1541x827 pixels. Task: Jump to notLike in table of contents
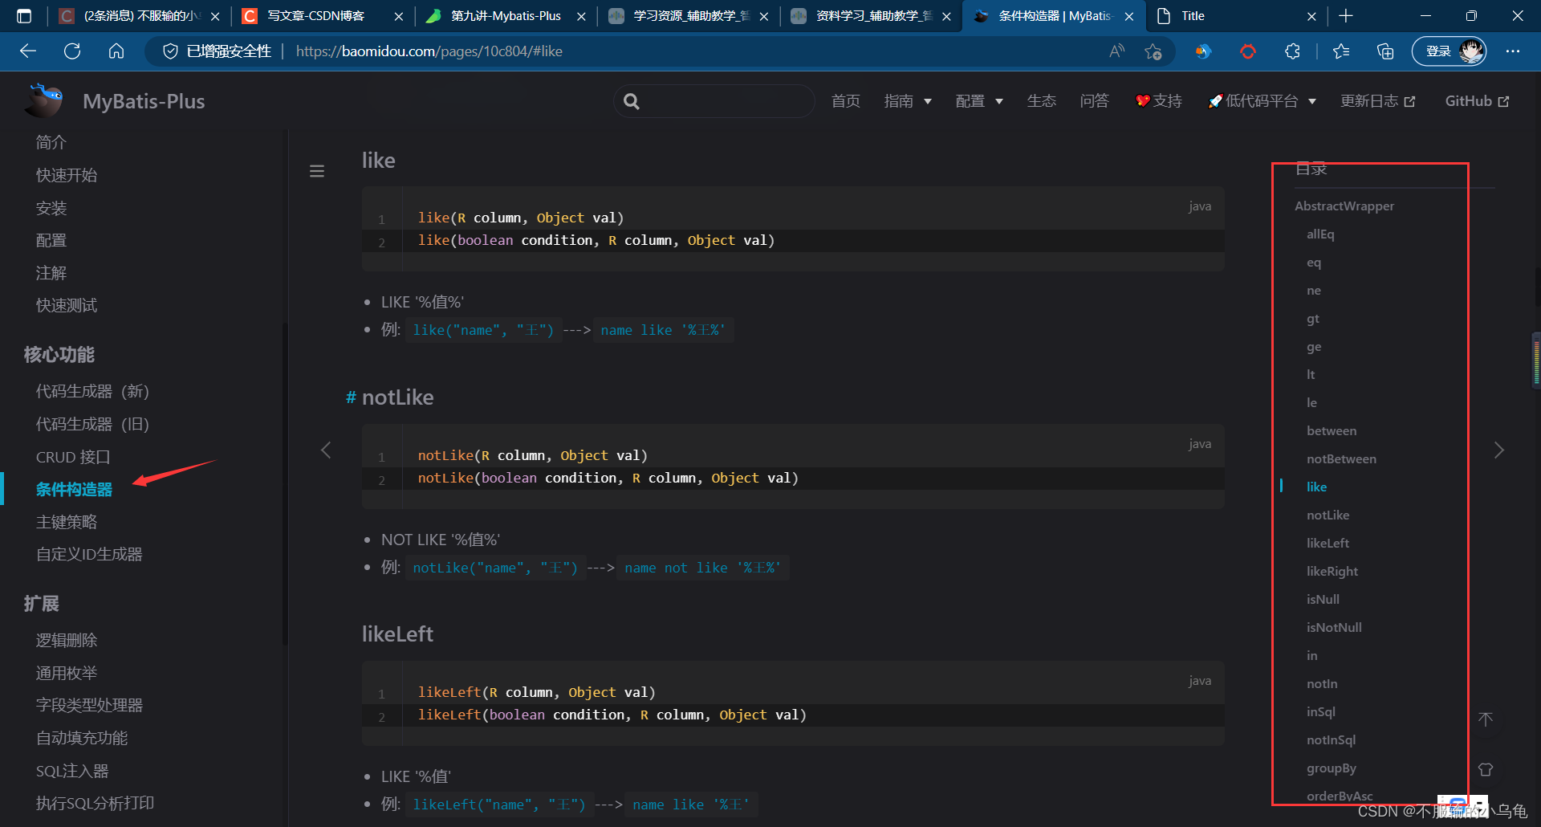1328,515
